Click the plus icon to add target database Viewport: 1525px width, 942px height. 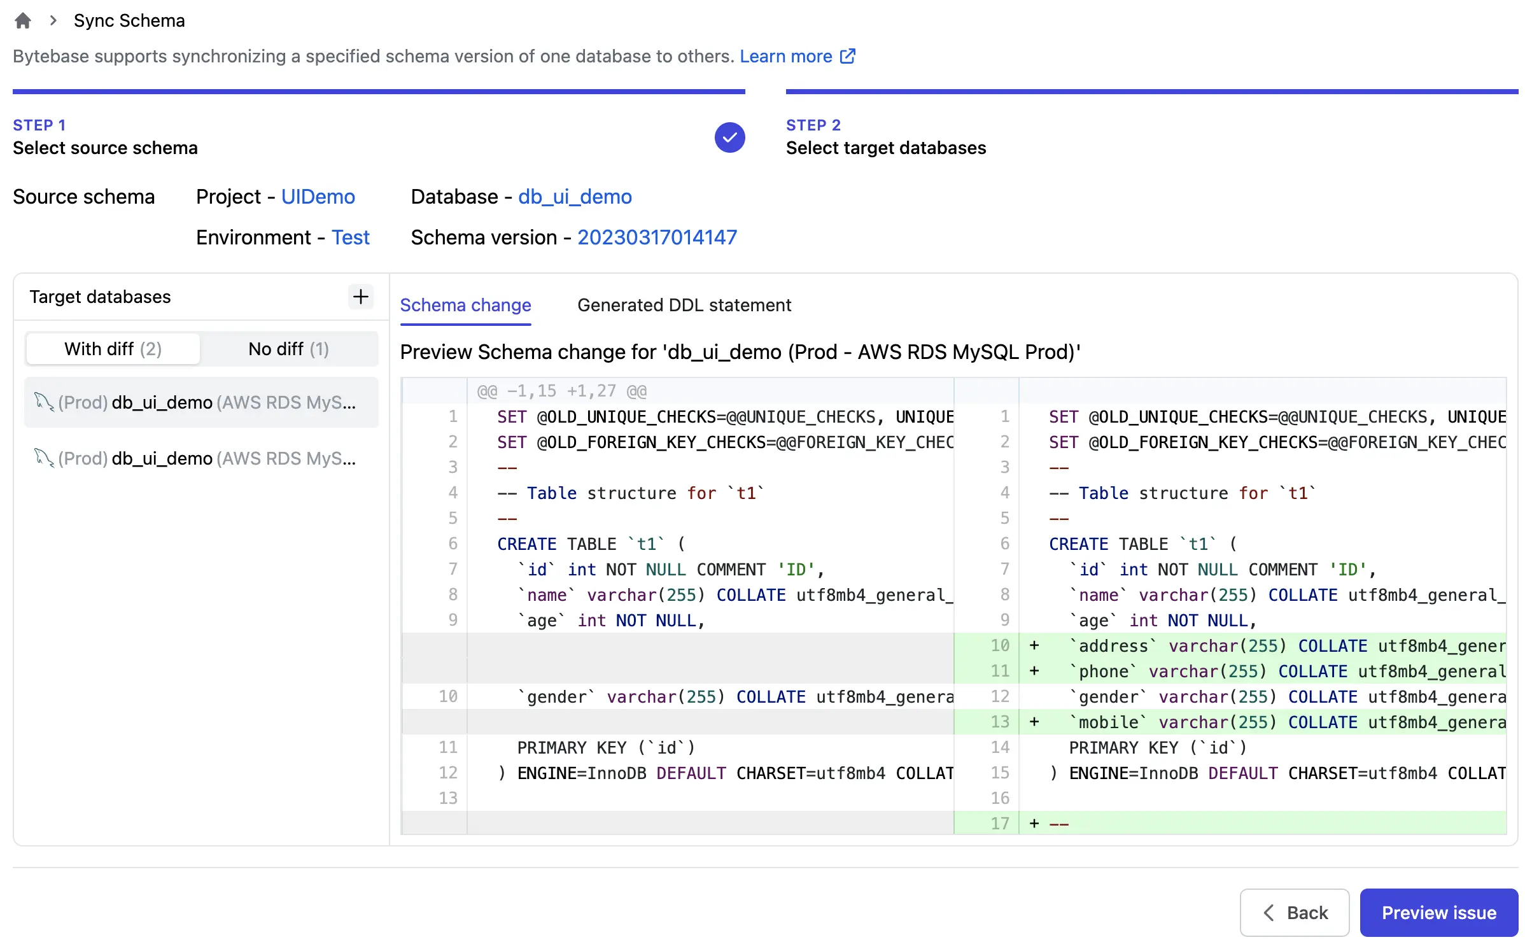pos(360,297)
